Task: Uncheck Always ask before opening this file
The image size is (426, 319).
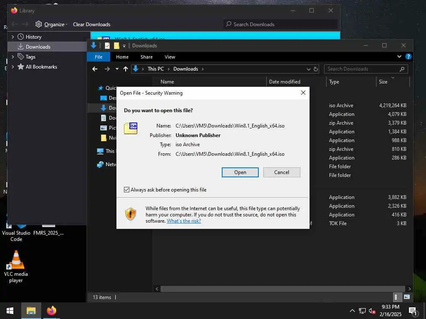Action: click(x=126, y=189)
